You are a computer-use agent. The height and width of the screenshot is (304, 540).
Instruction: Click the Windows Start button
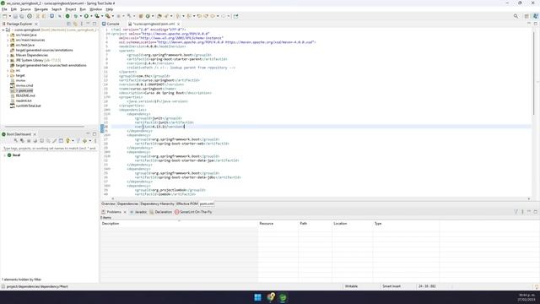pos(257,297)
